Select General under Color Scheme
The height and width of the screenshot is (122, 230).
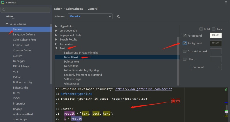18,29
